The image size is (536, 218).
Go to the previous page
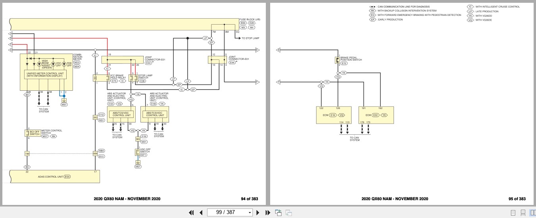coord(201,212)
